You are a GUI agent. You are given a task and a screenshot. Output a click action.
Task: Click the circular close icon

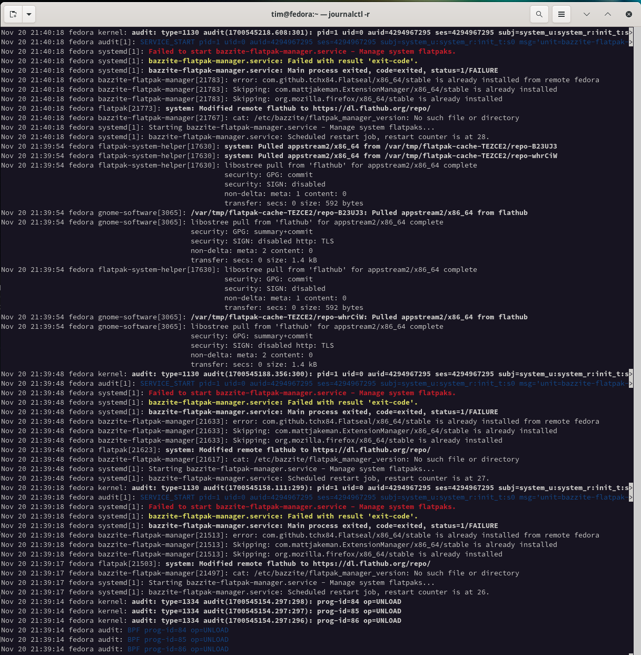click(x=628, y=14)
